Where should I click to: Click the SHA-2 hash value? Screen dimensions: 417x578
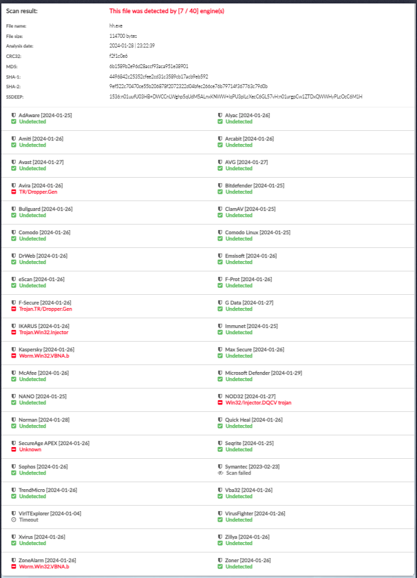[x=189, y=86]
